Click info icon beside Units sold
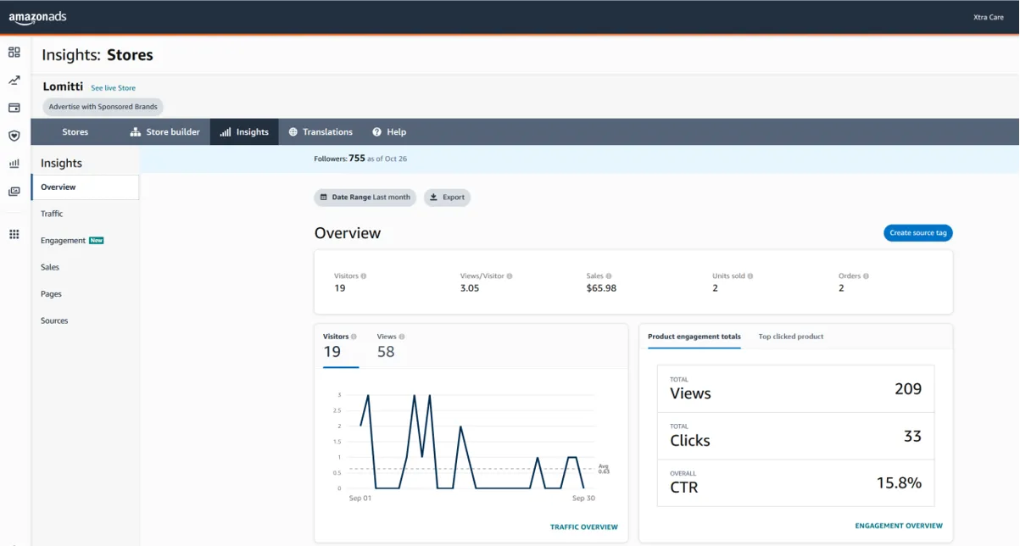Image resolution: width=1020 pixels, height=546 pixels. [750, 276]
